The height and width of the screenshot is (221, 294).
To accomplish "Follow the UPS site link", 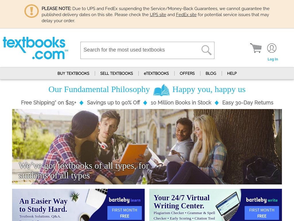I will coord(158,15).
